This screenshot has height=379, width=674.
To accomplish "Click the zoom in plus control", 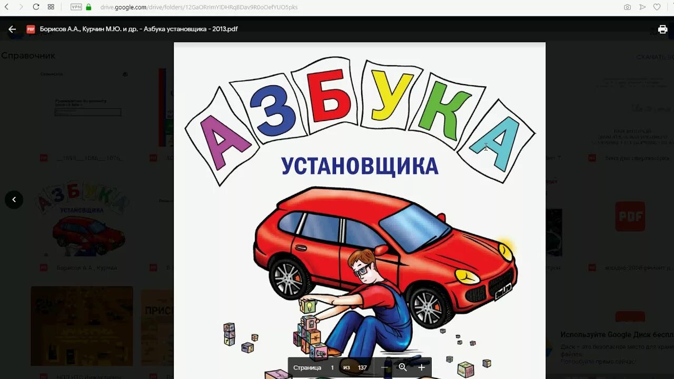I will click(421, 367).
